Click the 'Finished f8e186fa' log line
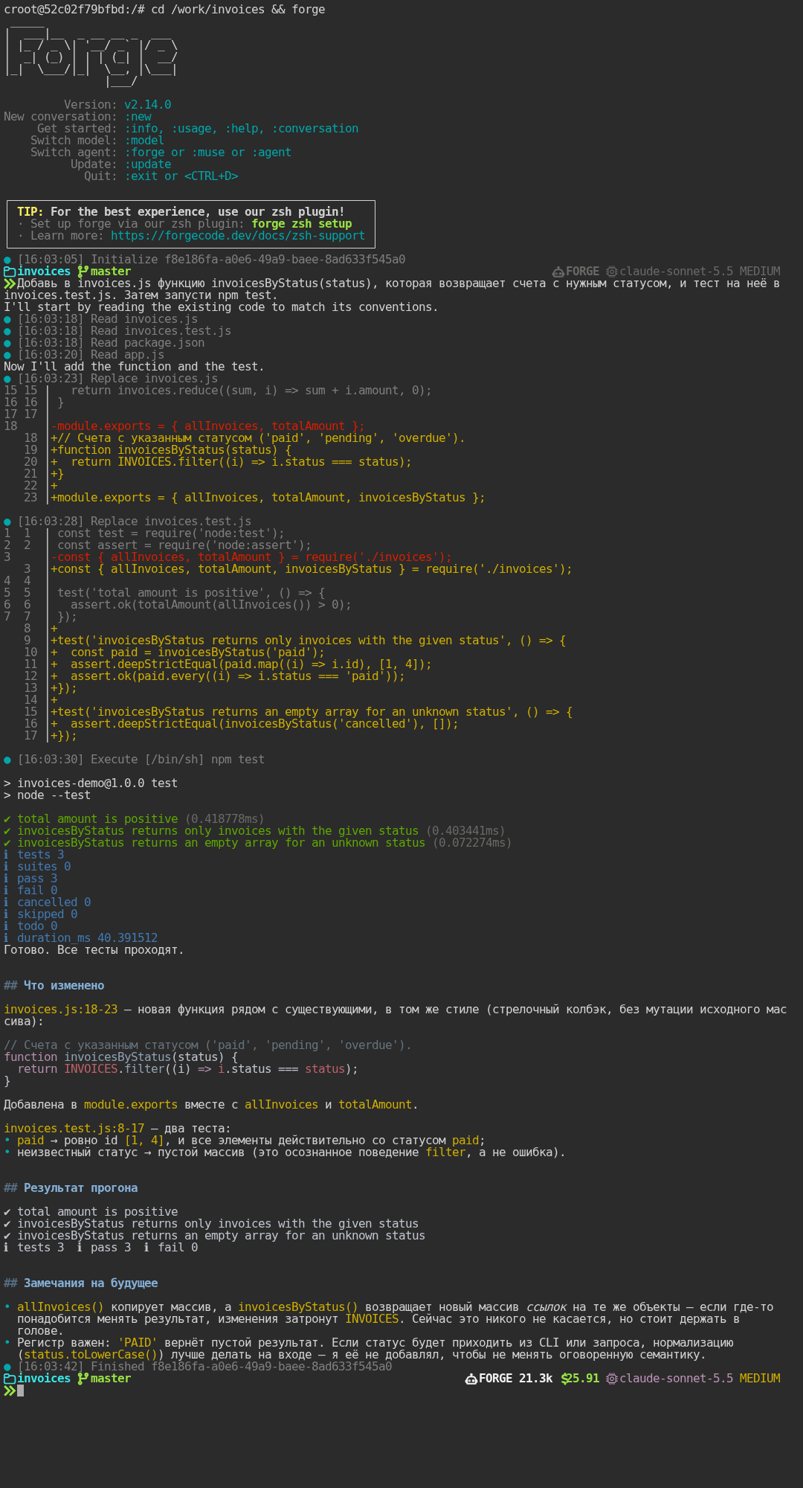803x1488 pixels. (198, 1367)
